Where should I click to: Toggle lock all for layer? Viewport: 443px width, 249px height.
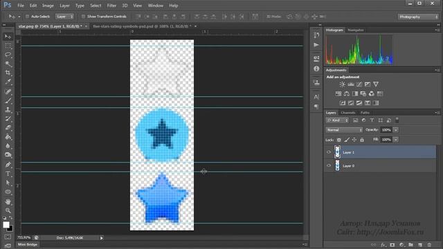point(362,140)
